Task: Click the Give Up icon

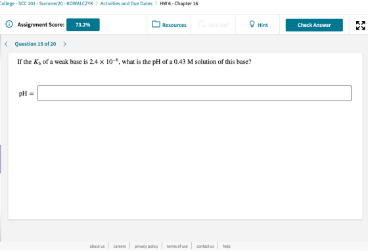Action: tap(202, 24)
